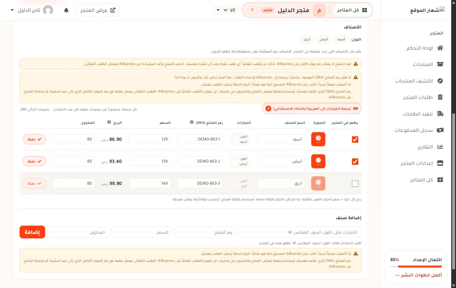Click the money icon beside سجل المدفوعات

440,130
